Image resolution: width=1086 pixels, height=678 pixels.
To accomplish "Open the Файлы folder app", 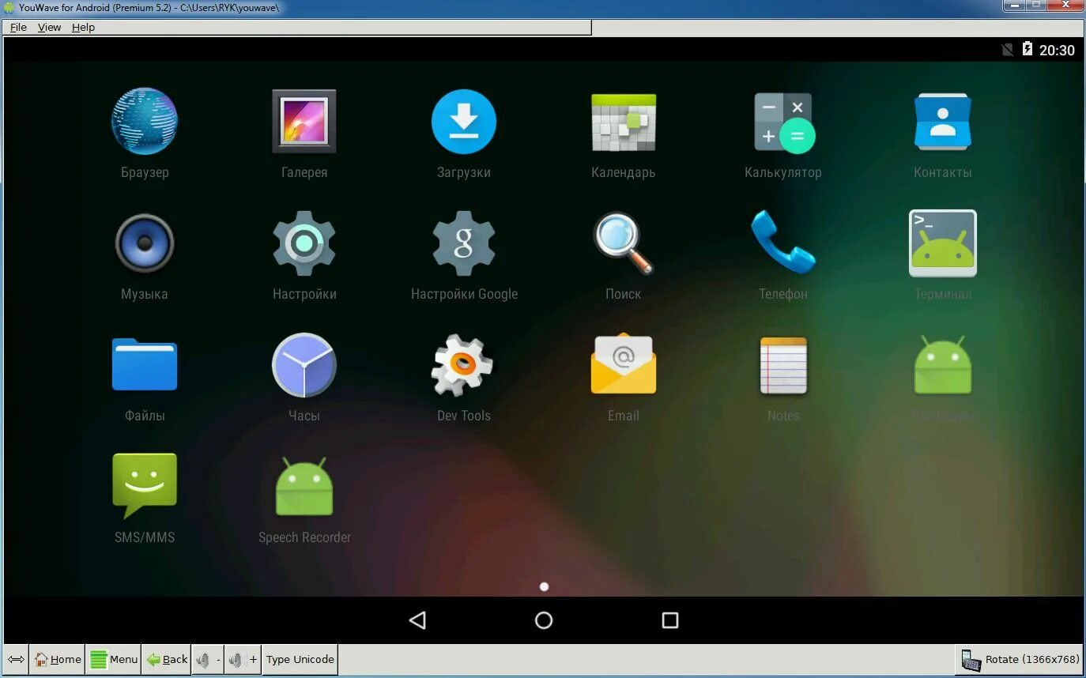I will pyautogui.click(x=145, y=364).
